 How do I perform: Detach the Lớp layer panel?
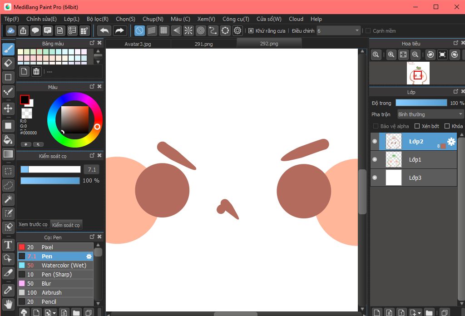pos(456,92)
